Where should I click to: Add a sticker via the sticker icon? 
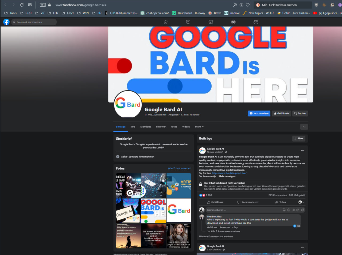(x=302, y=210)
